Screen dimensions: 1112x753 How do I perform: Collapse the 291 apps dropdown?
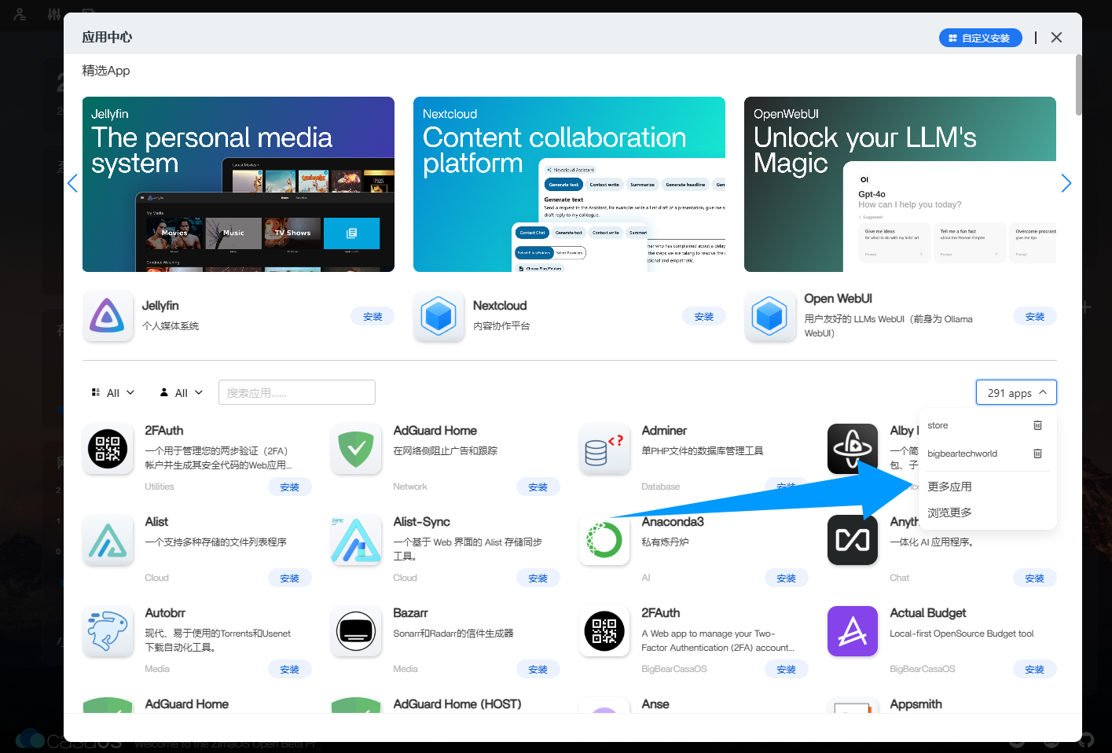[1016, 392]
